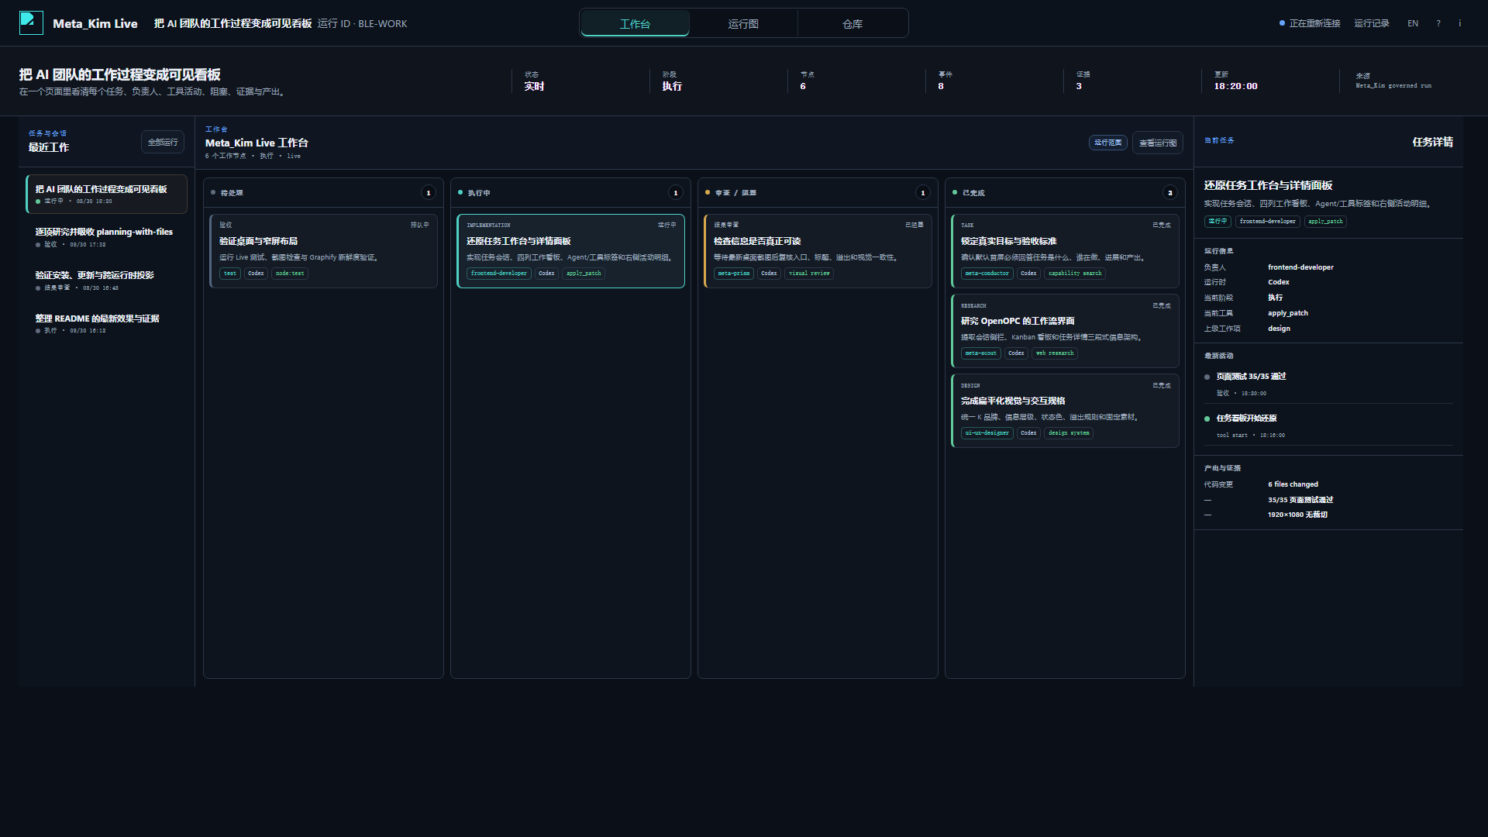Open the help question mark icon
Screen dimensions: 1488x837
click(x=1438, y=23)
